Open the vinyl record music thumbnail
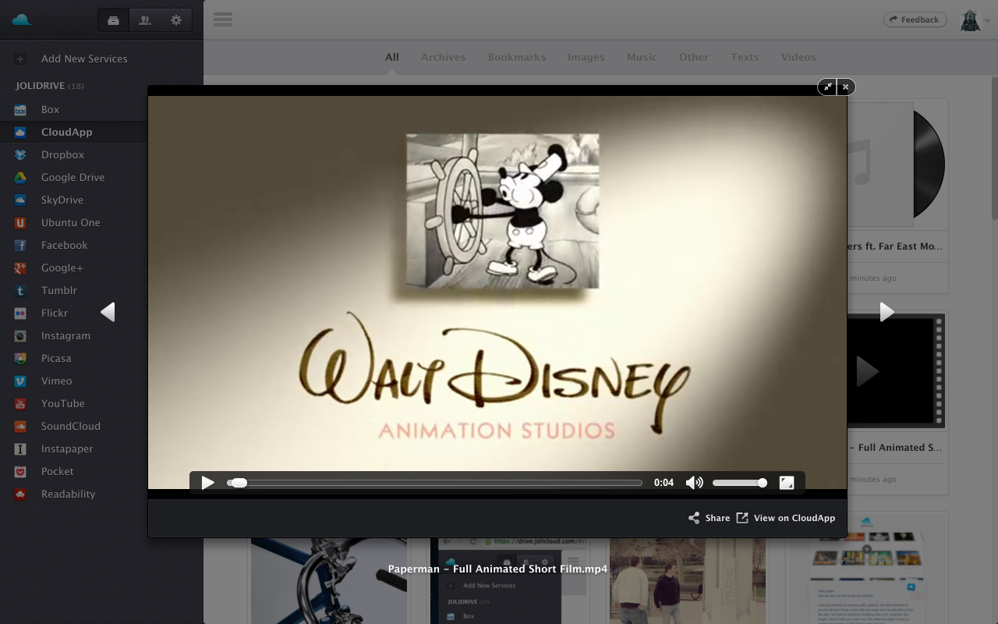The image size is (998, 624). (897, 165)
